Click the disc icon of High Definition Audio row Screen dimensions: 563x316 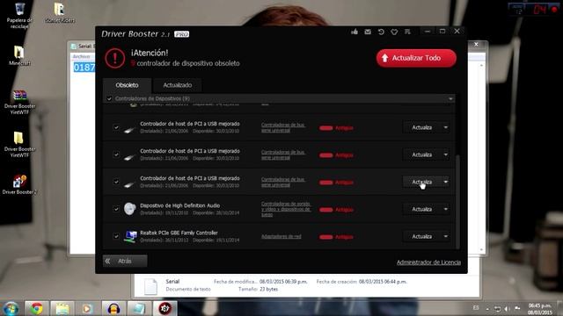(x=130, y=209)
